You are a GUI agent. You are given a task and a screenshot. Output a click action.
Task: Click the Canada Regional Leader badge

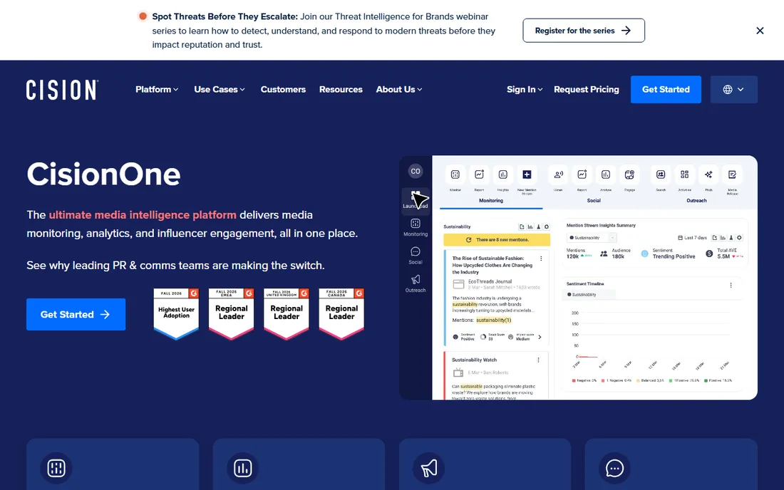pyautogui.click(x=341, y=313)
